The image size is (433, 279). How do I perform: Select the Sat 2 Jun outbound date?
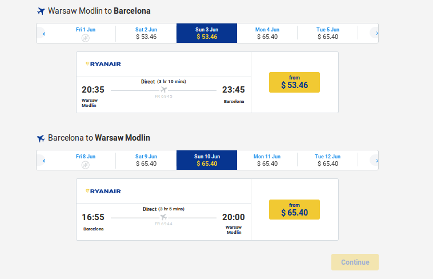point(146,33)
